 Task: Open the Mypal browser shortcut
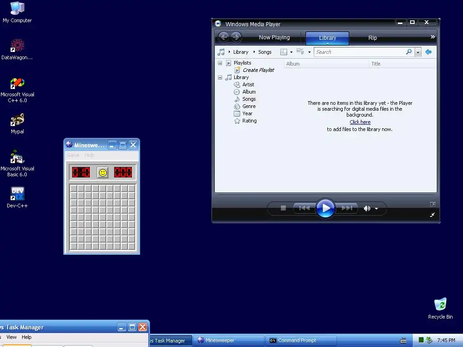pyautogui.click(x=17, y=124)
